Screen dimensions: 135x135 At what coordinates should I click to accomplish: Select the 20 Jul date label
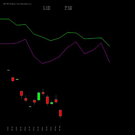(x=12, y=129)
